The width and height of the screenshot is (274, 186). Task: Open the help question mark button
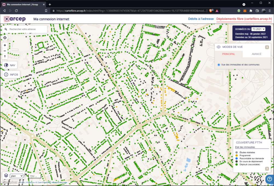point(269,179)
